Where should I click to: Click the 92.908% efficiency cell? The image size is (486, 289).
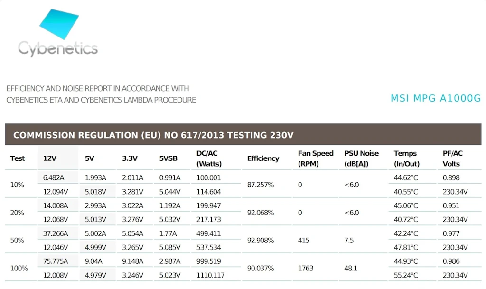tap(261, 241)
